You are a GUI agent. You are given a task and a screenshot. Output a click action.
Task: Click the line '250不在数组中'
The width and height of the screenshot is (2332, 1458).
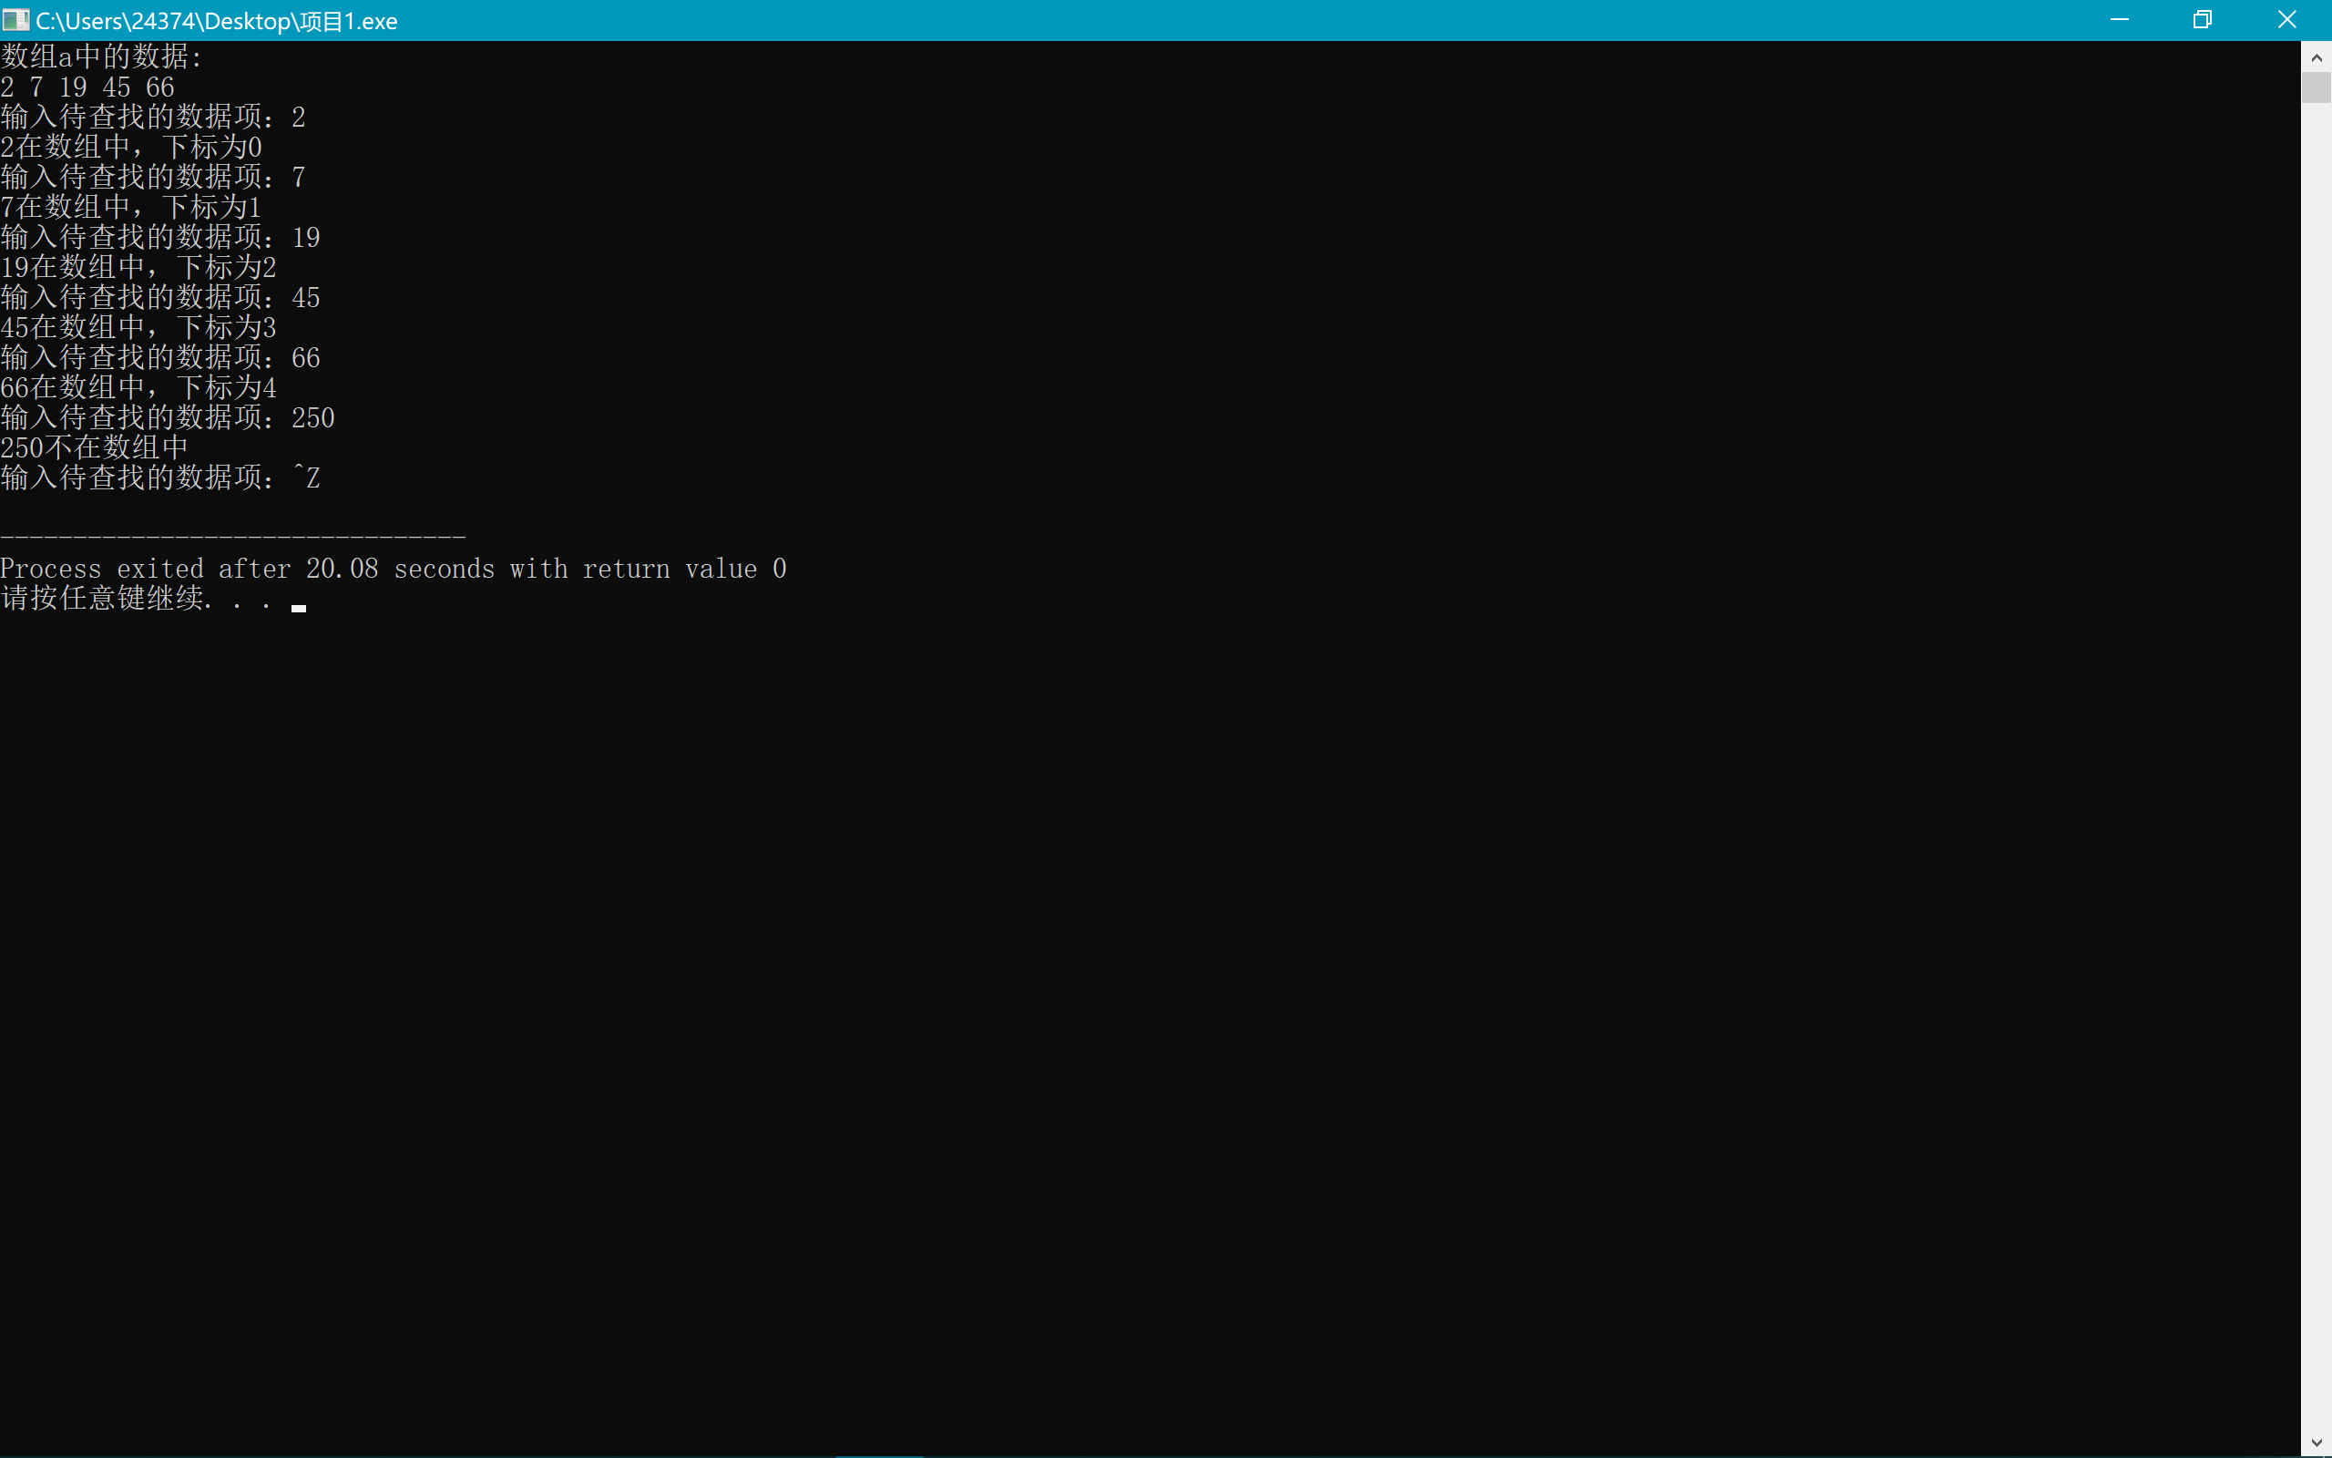pos(95,447)
